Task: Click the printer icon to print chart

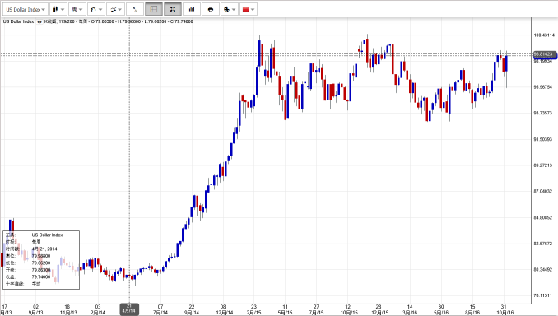Action: tap(211, 9)
